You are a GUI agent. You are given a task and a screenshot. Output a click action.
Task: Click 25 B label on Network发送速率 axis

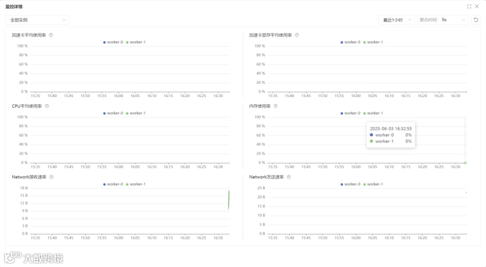point(261,188)
